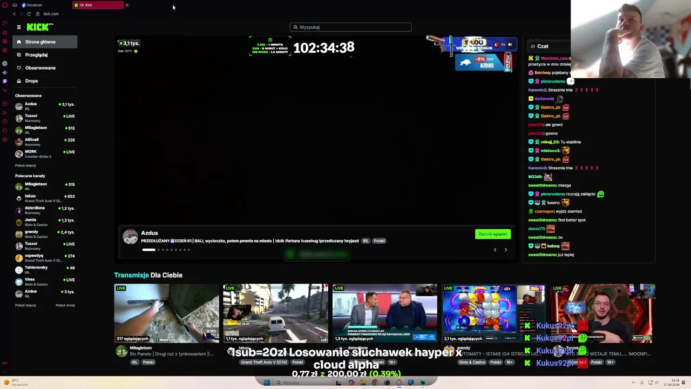Go back in browser history
Image resolution: width=691 pixels, height=389 pixels.
click(x=15, y=14)
